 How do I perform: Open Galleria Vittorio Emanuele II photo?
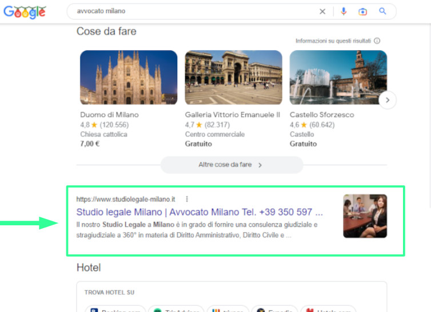233,78
